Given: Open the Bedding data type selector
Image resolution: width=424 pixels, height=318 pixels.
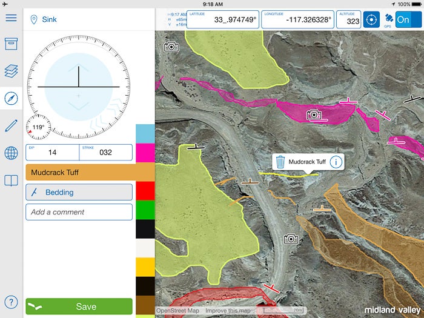Looking at the screenshot, I should (79, 192).
